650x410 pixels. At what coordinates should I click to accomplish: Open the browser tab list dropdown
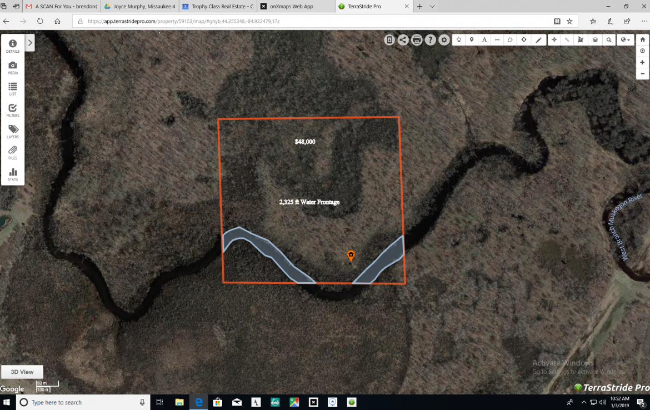(x=432, y=7)
